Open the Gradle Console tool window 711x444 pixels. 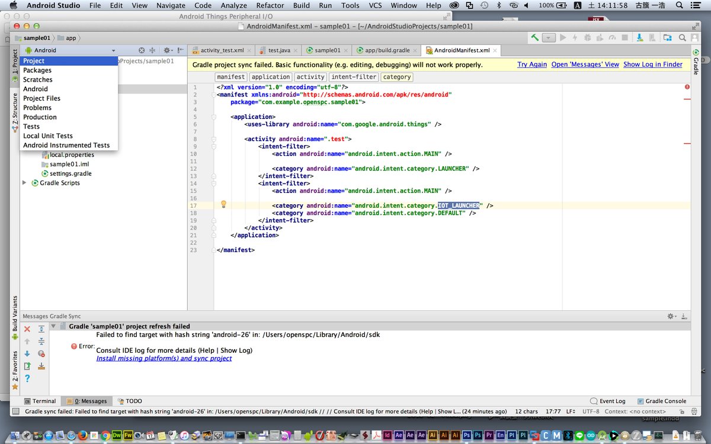tap(661, 401)
